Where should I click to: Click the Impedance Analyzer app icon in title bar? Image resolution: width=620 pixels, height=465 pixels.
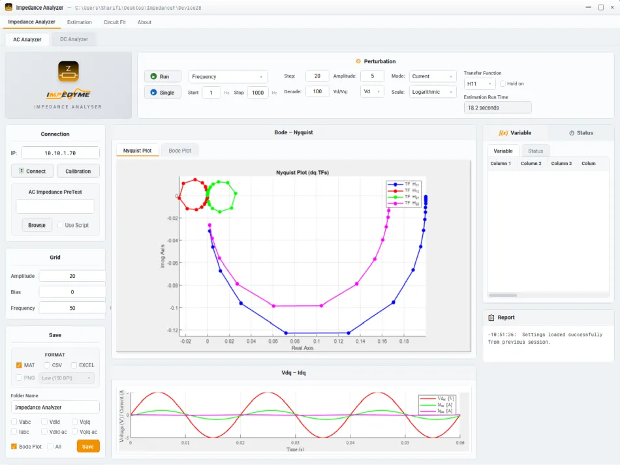8,7
